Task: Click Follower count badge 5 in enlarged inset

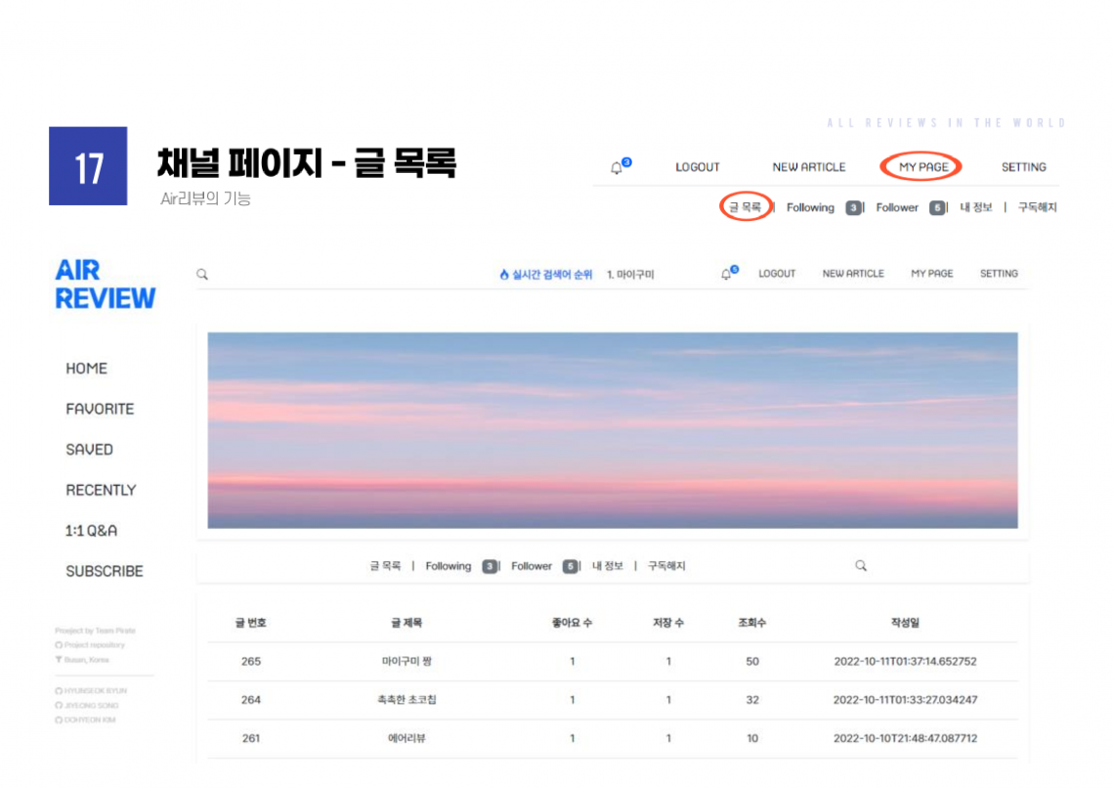Action: (x=937, y=207)
